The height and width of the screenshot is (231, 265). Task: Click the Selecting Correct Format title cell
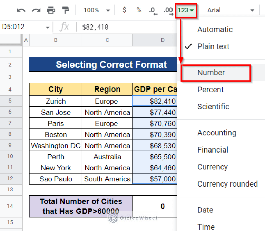coord(103,65)
